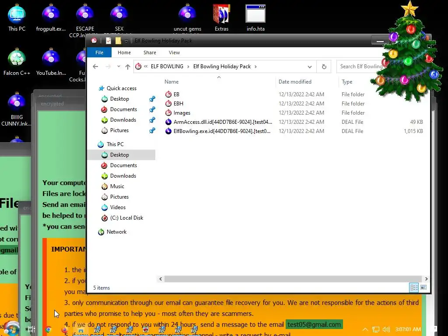Screen dimensions: 448x336
Task: Open the recent locations dropdown arrow
Action: pyautogui.click(x=119, y=66)
